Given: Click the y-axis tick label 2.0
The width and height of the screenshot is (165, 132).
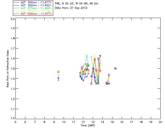Looking at the screenshot, I should point(13,19).
